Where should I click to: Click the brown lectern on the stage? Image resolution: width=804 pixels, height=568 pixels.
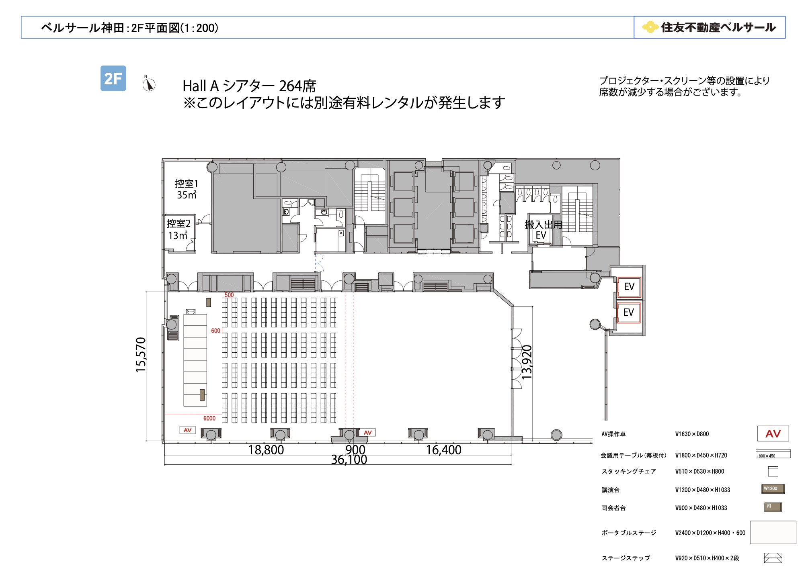pos(202,395)
